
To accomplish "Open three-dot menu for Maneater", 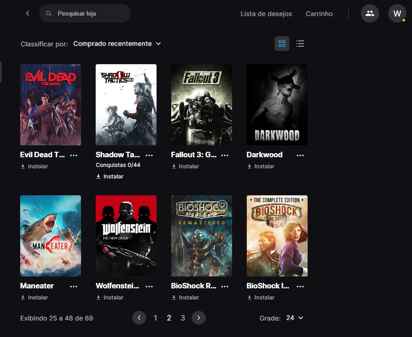I will click(x=74, y=286).
